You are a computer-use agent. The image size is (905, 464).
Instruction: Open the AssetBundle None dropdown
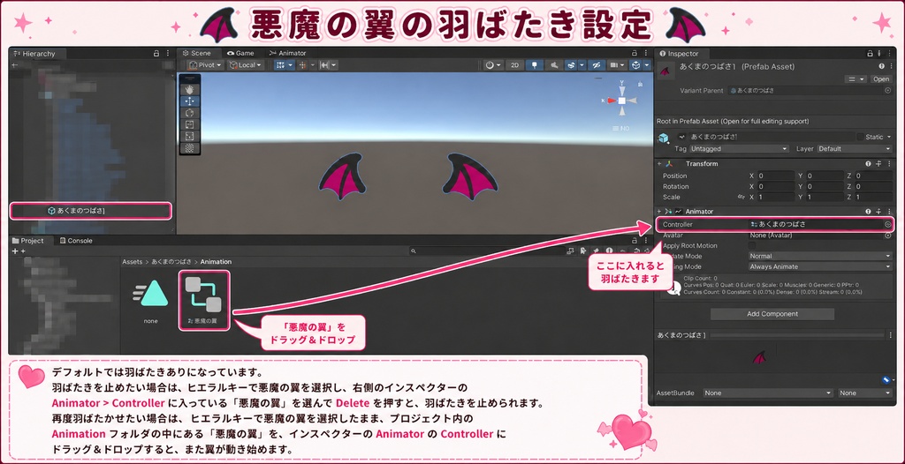(x=768, y=393)
